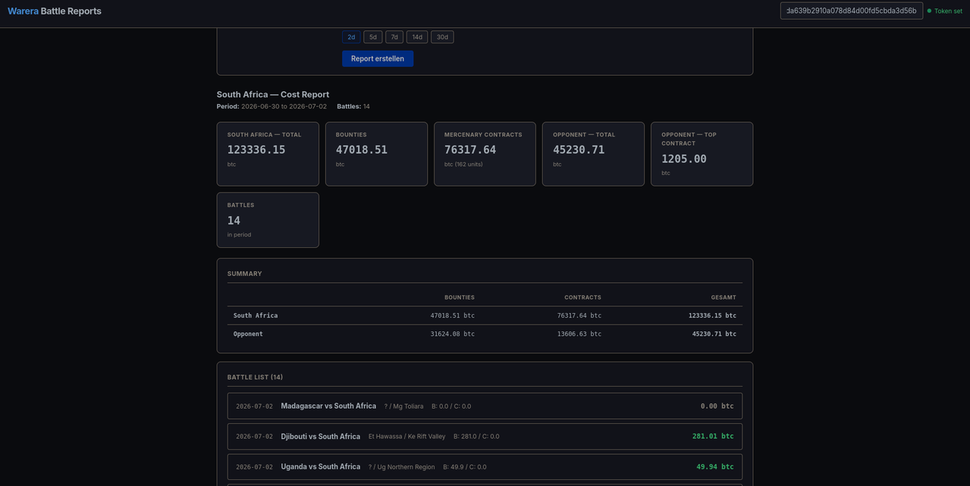The width and height of the screenshot is (970, 486).
Task: Open the Warera Battle Reports home link
Action: 55,11
